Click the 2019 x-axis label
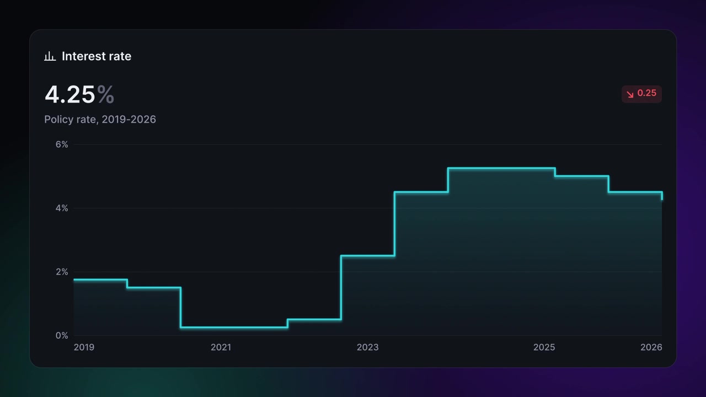Viewport: 706px width, 397px height. 84,347
